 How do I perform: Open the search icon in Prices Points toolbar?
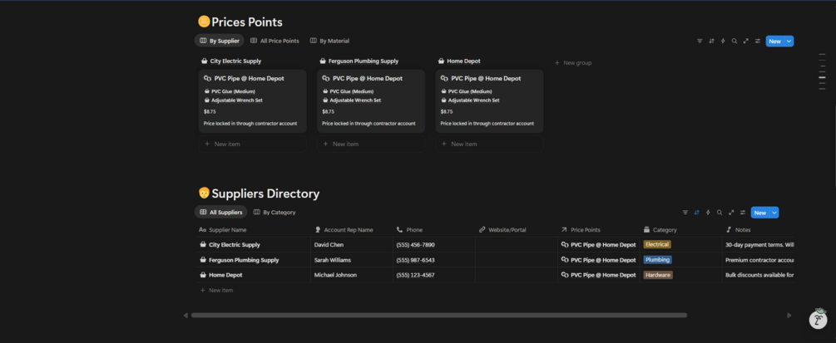[x=735, y=41]
